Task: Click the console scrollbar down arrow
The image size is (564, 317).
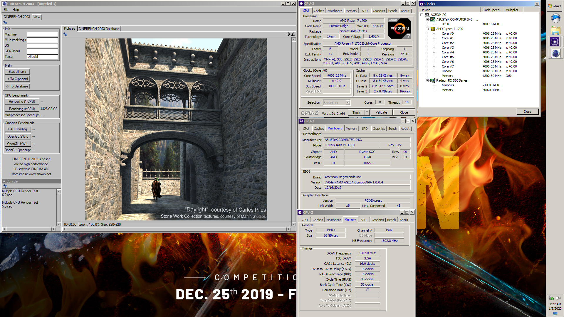Action: 58,224
